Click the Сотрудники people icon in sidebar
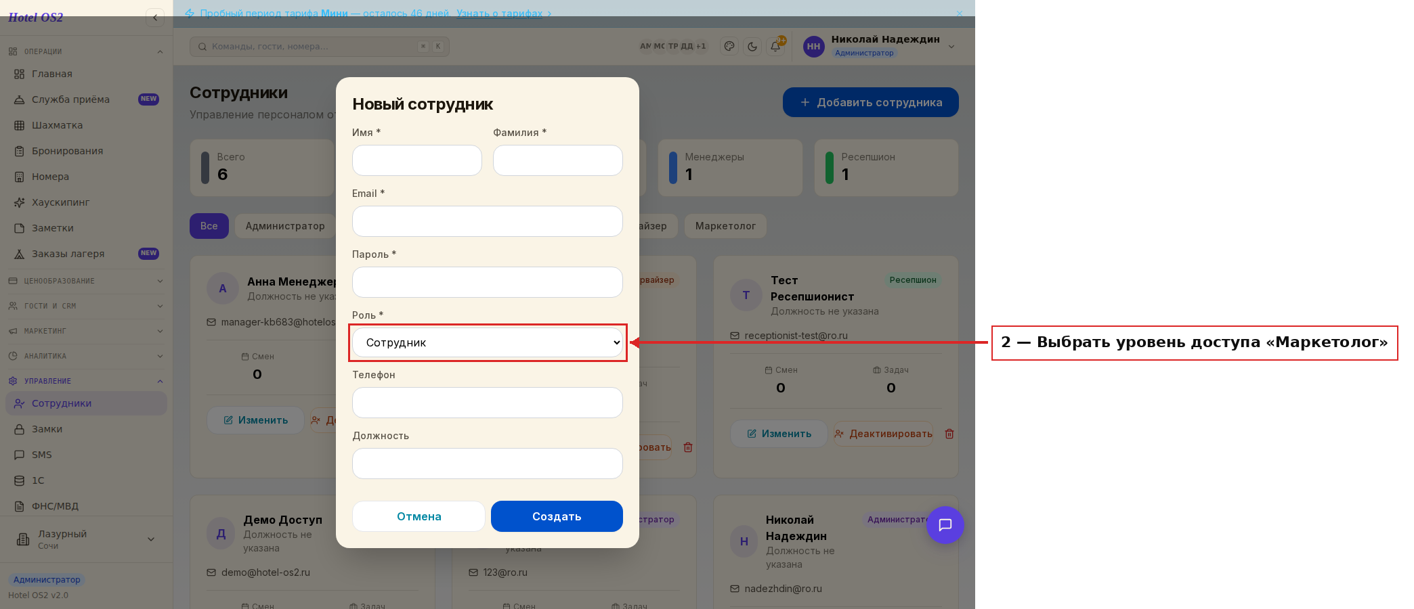Viewport: 1414px width, 609px height. click(x=20, y=403)
